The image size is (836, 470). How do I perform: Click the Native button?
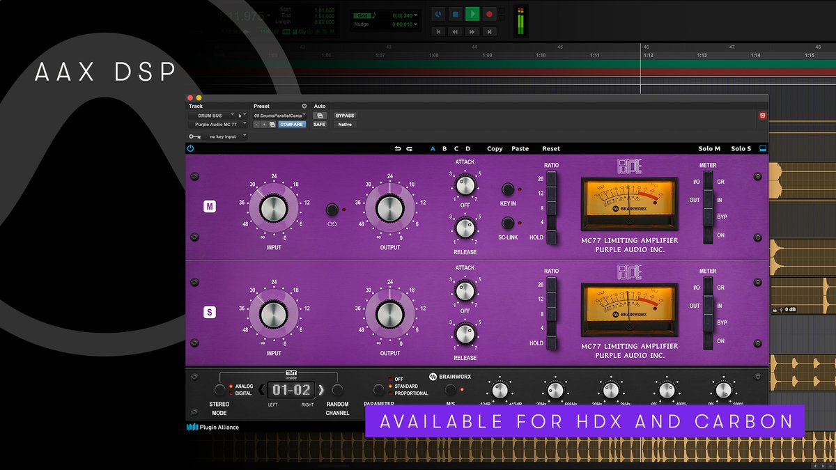[x=345, y=124]
